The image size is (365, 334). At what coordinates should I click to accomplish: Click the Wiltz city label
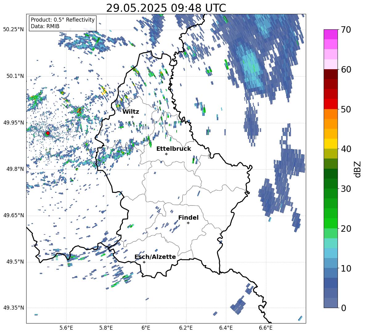[131, 112]
